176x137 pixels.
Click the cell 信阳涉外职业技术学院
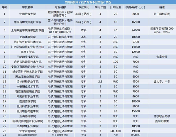tap(28, 42)
